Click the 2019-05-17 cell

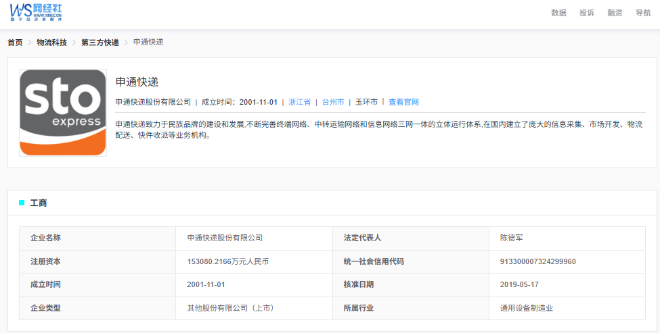(567, 285)
